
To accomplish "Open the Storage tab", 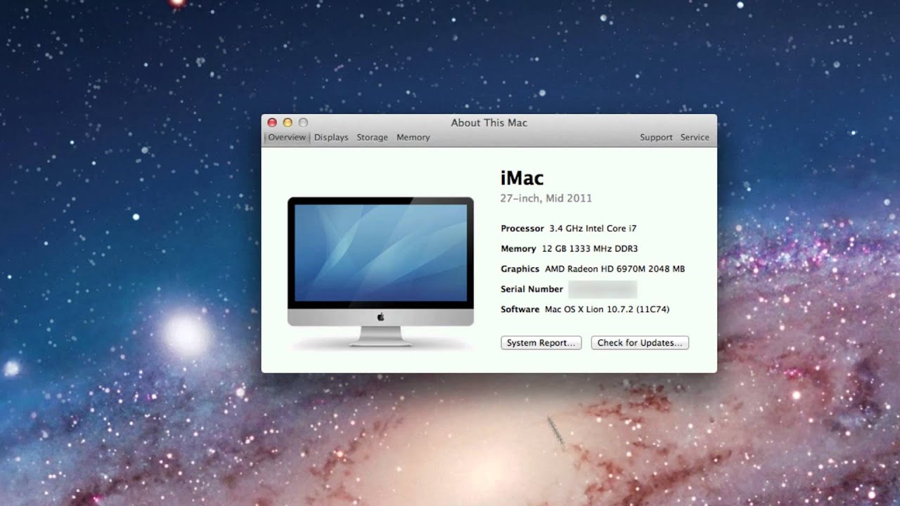I will point(372,138).
